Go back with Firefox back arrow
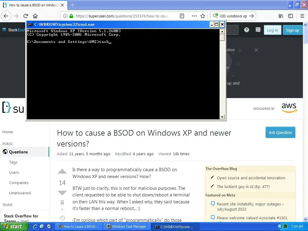Screen dimensions: 308x231 pyautogui.click(x=6, y=16)
